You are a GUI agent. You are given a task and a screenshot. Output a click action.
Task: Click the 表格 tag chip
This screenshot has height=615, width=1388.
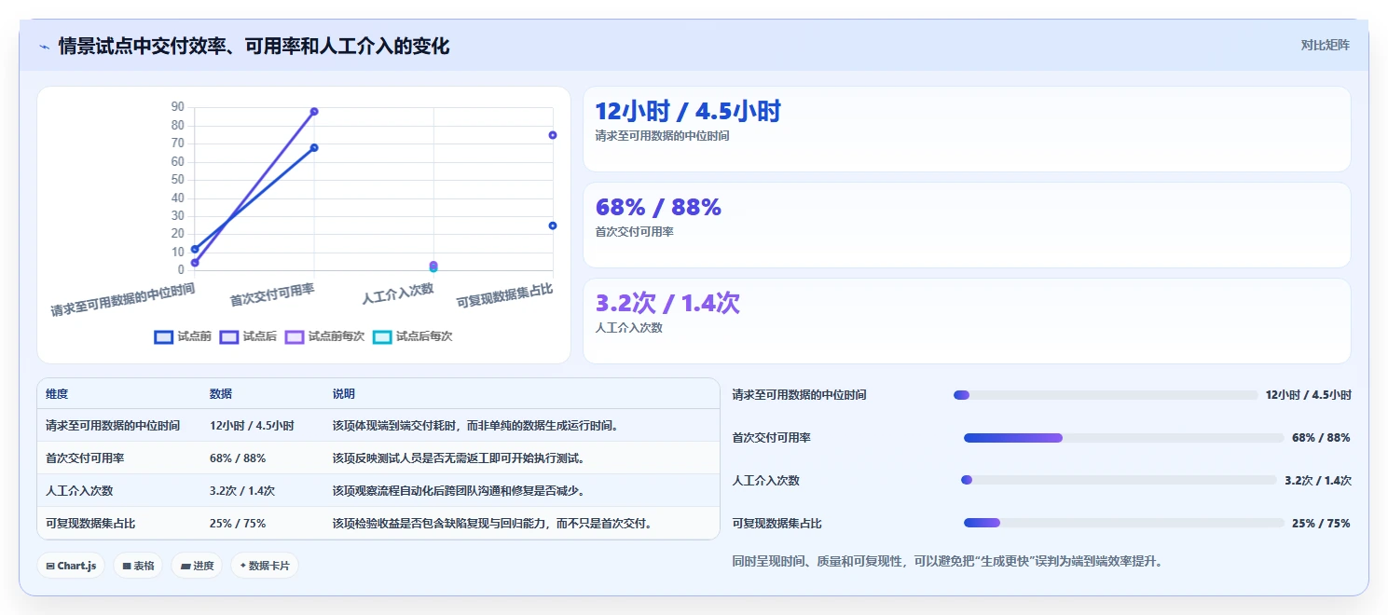[x=138, y=566]
